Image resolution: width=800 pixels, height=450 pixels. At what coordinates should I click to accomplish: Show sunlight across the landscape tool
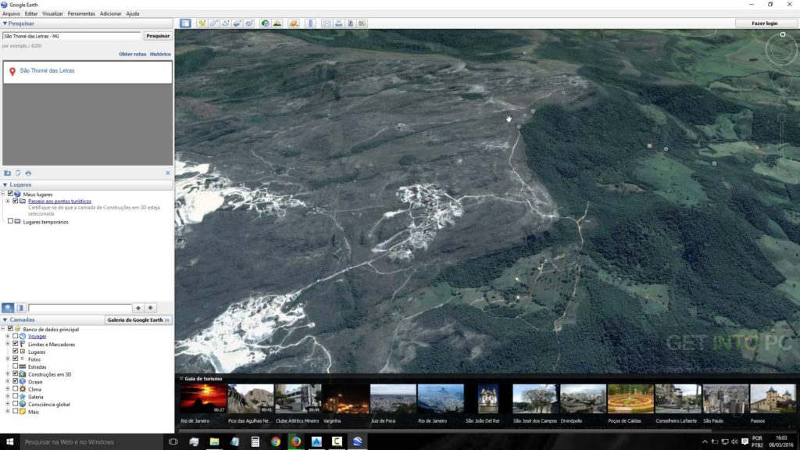coord(277,23)
